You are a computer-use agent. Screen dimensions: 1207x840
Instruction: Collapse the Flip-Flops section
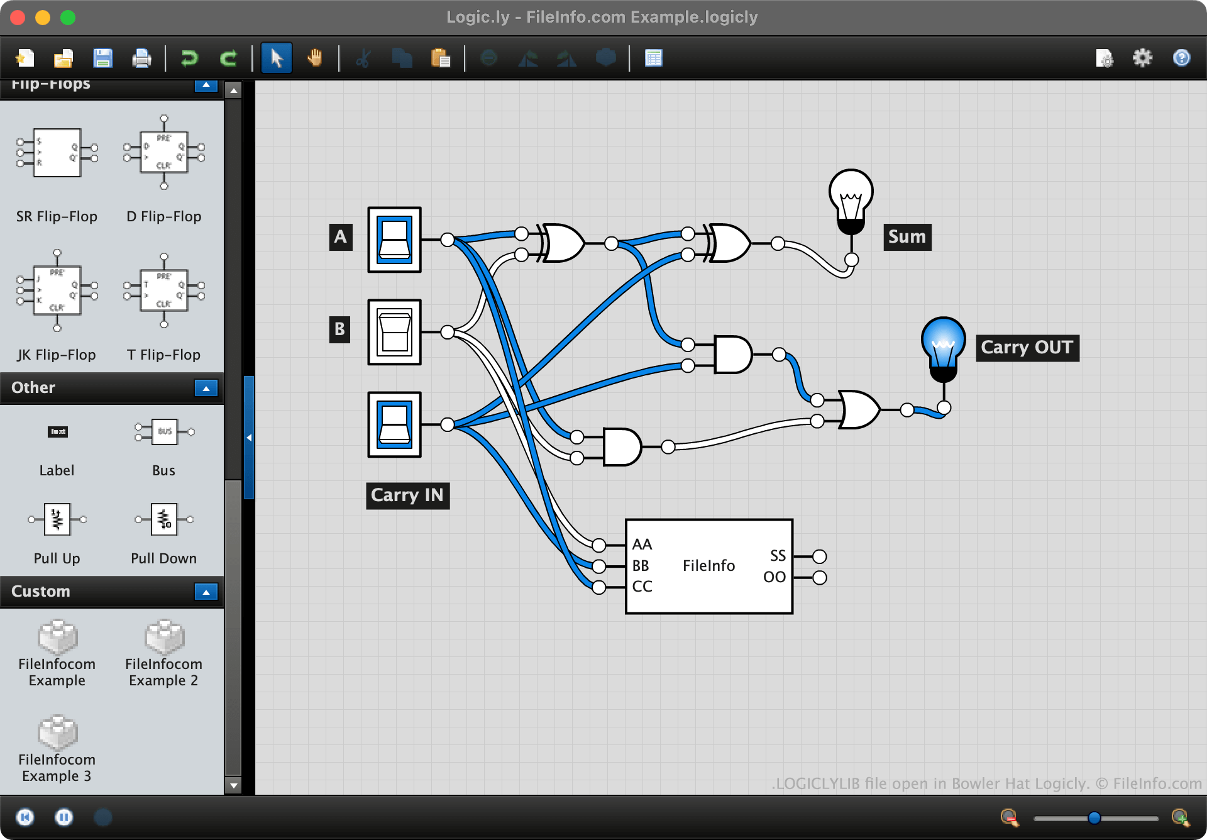point(206,85)
